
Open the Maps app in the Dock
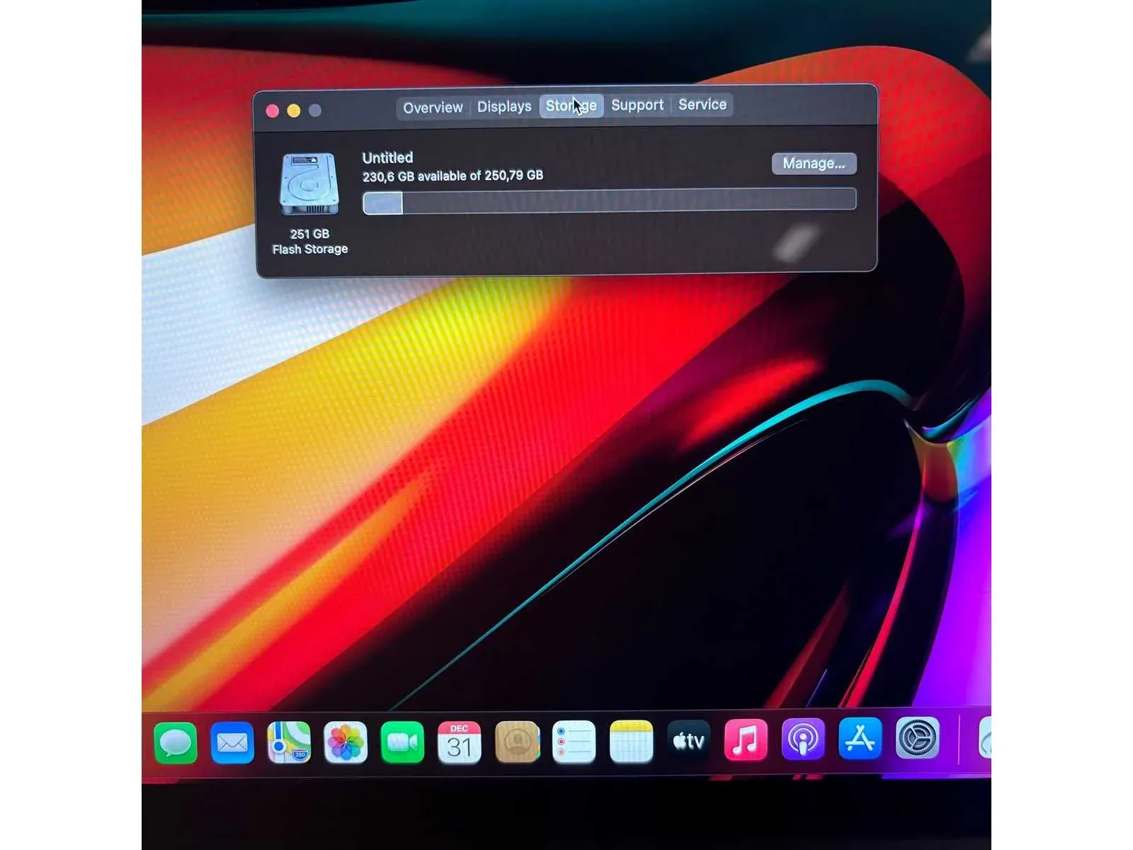pyautogui.click(x=289, y=742)
